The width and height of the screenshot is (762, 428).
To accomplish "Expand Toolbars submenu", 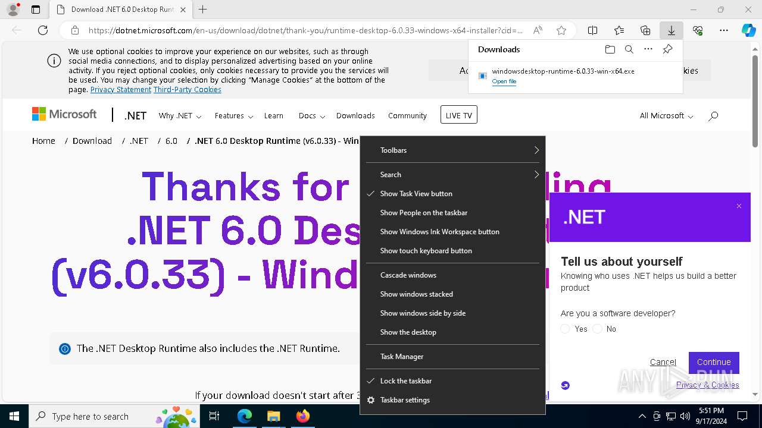I will pos(452,150).
